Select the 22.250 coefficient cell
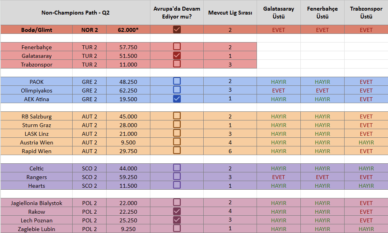This screenshot has height=233, width=388. click(128, 211)
